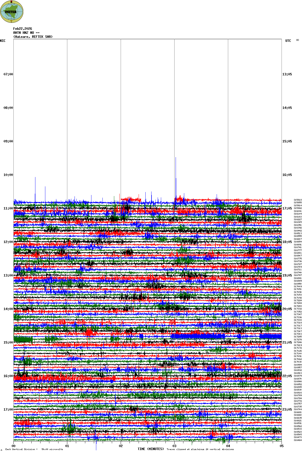Screen dimensions: 303x453
Task: Select the 17:05 UTC time marker
Action: pos(287,208)
